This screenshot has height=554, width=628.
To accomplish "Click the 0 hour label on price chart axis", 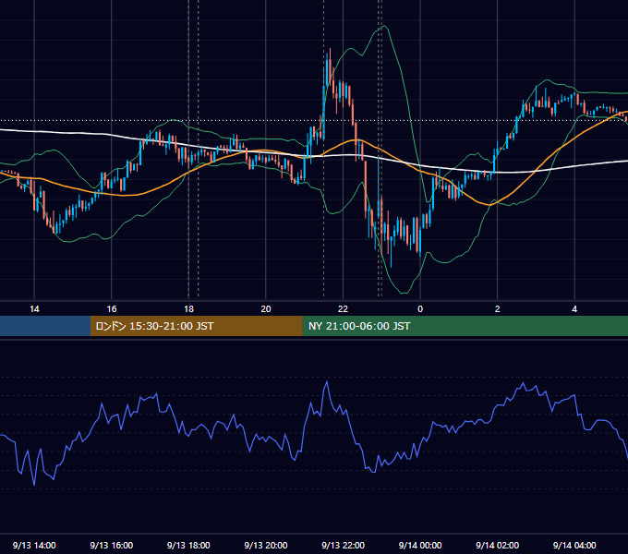I will coord(420,309).
